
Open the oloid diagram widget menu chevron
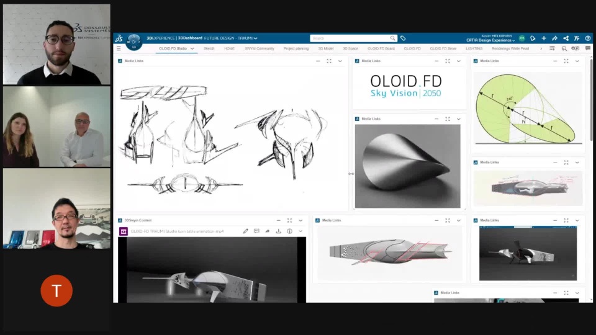pyautogui.click(x=577, y=61)
